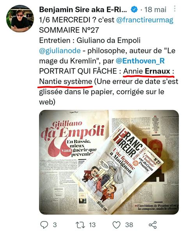The image size is (185, 234).
Task: Tap the retweet arrows icon
Action: (80, 225)
